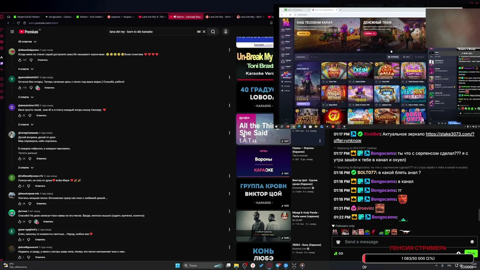Click the profile avatar of @yanvasilevich3557
The image size is (480, 270).
12,79
